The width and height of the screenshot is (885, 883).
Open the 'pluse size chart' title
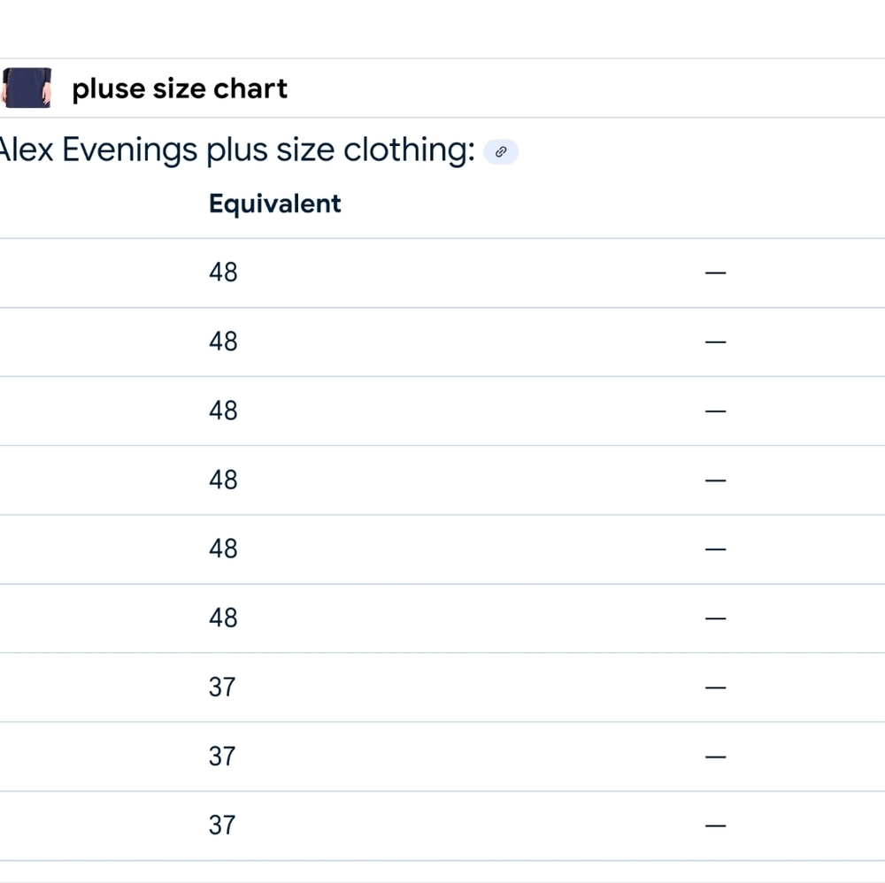coord(180,88)
